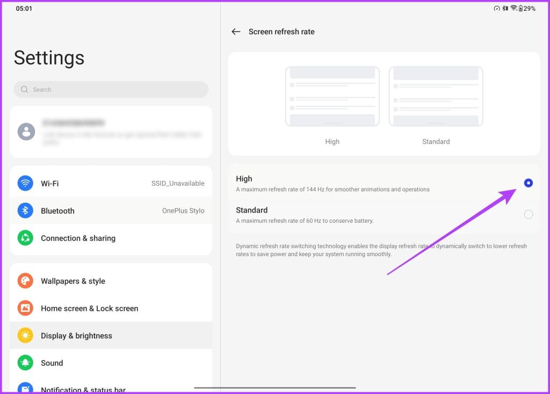550x394 pixels.
Task: Click the High preview thumbnail
Action: click(x=332, y=97)
